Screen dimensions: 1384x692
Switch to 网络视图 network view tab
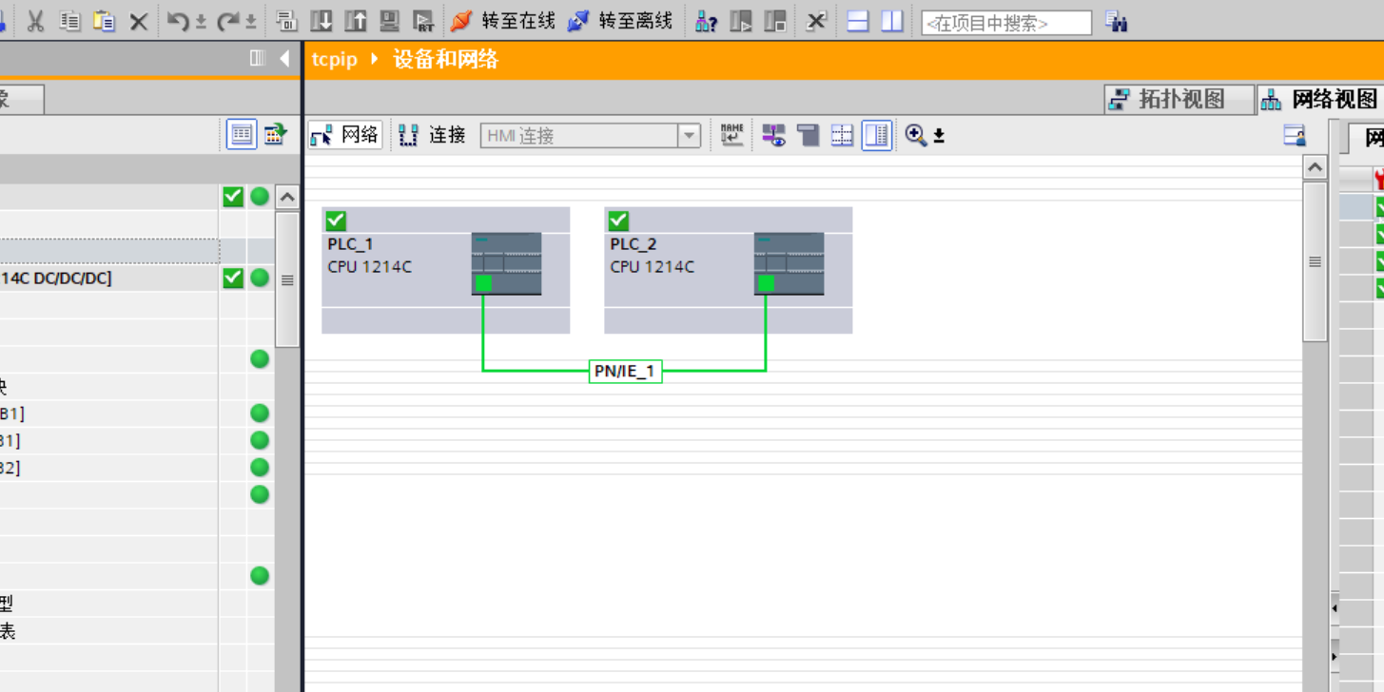click(1320, 99)
